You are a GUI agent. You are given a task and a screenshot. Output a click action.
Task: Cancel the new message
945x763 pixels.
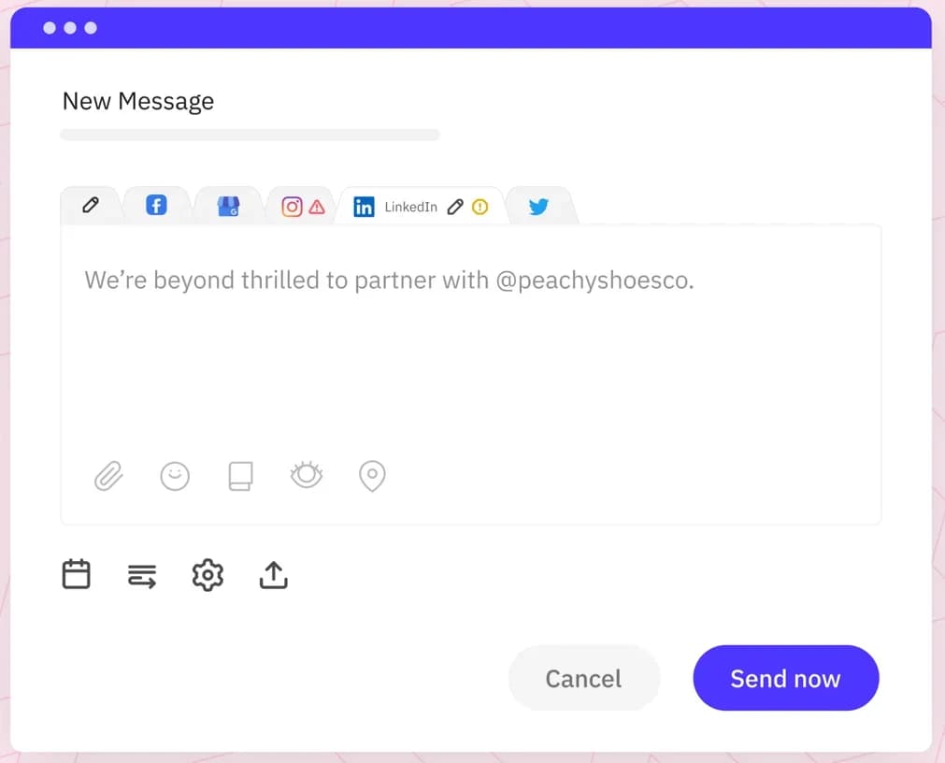tap(583, 678)
